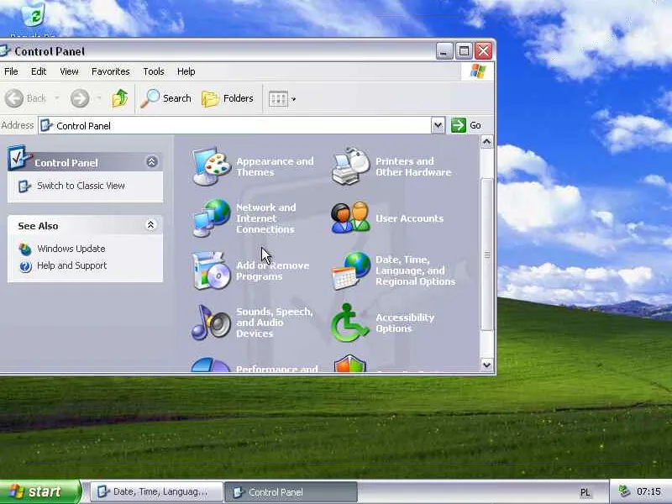The image size is (672, 504).
Task: Open Network and Internet Connections icon
Action: 212,218
